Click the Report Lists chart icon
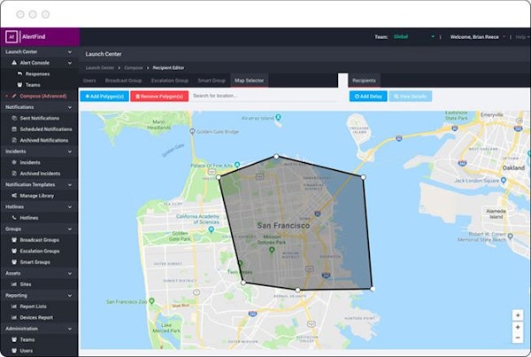 (x=14, y=307)
